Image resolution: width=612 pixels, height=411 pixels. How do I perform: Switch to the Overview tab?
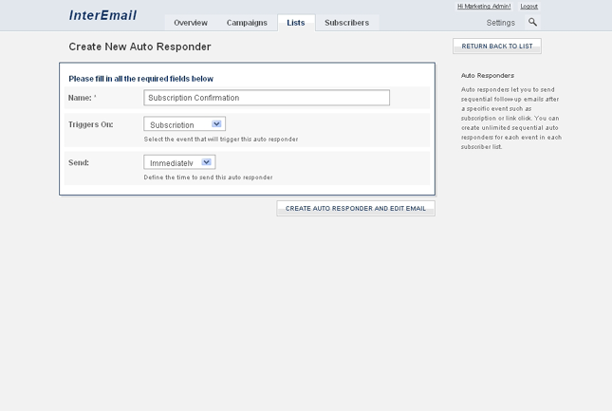pos(191,23)
